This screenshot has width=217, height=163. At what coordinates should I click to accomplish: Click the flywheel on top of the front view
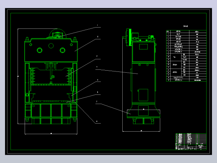(x=57, y=33)
